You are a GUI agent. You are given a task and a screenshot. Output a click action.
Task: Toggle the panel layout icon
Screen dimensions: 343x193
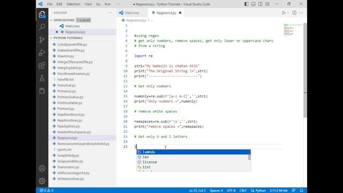[253, 4]
